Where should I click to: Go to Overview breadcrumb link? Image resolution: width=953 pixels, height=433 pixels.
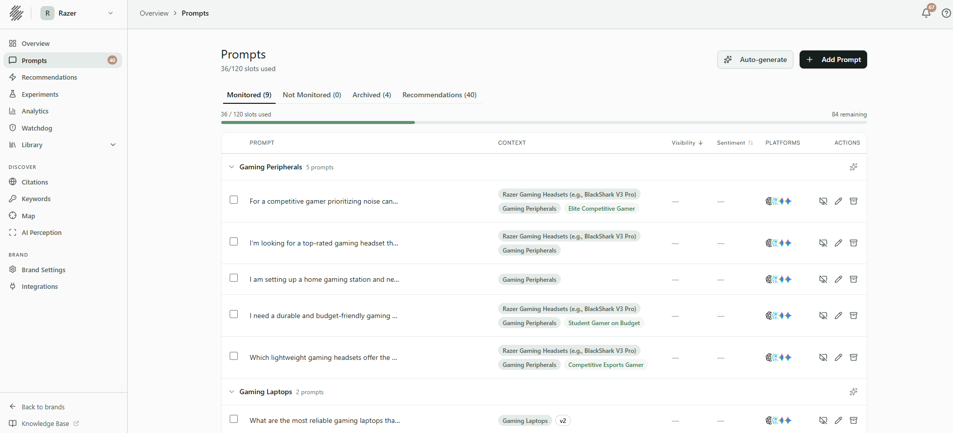154,13
